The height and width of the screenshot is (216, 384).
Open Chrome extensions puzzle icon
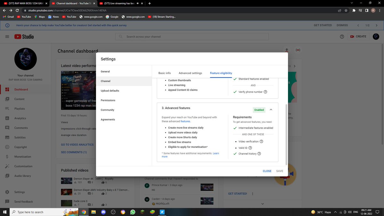[354, 10]
